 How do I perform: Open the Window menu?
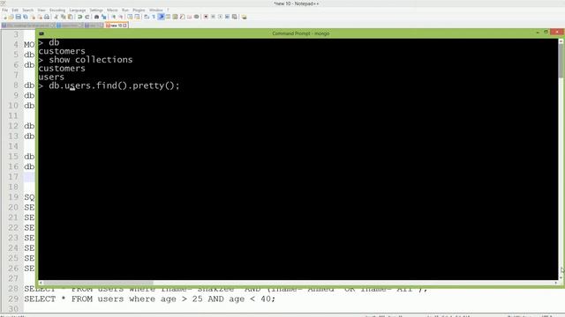156,10
